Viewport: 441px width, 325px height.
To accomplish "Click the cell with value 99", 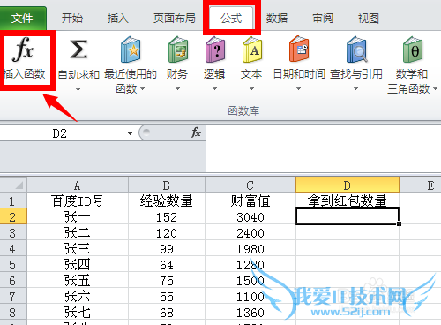I will click(167, 248).
